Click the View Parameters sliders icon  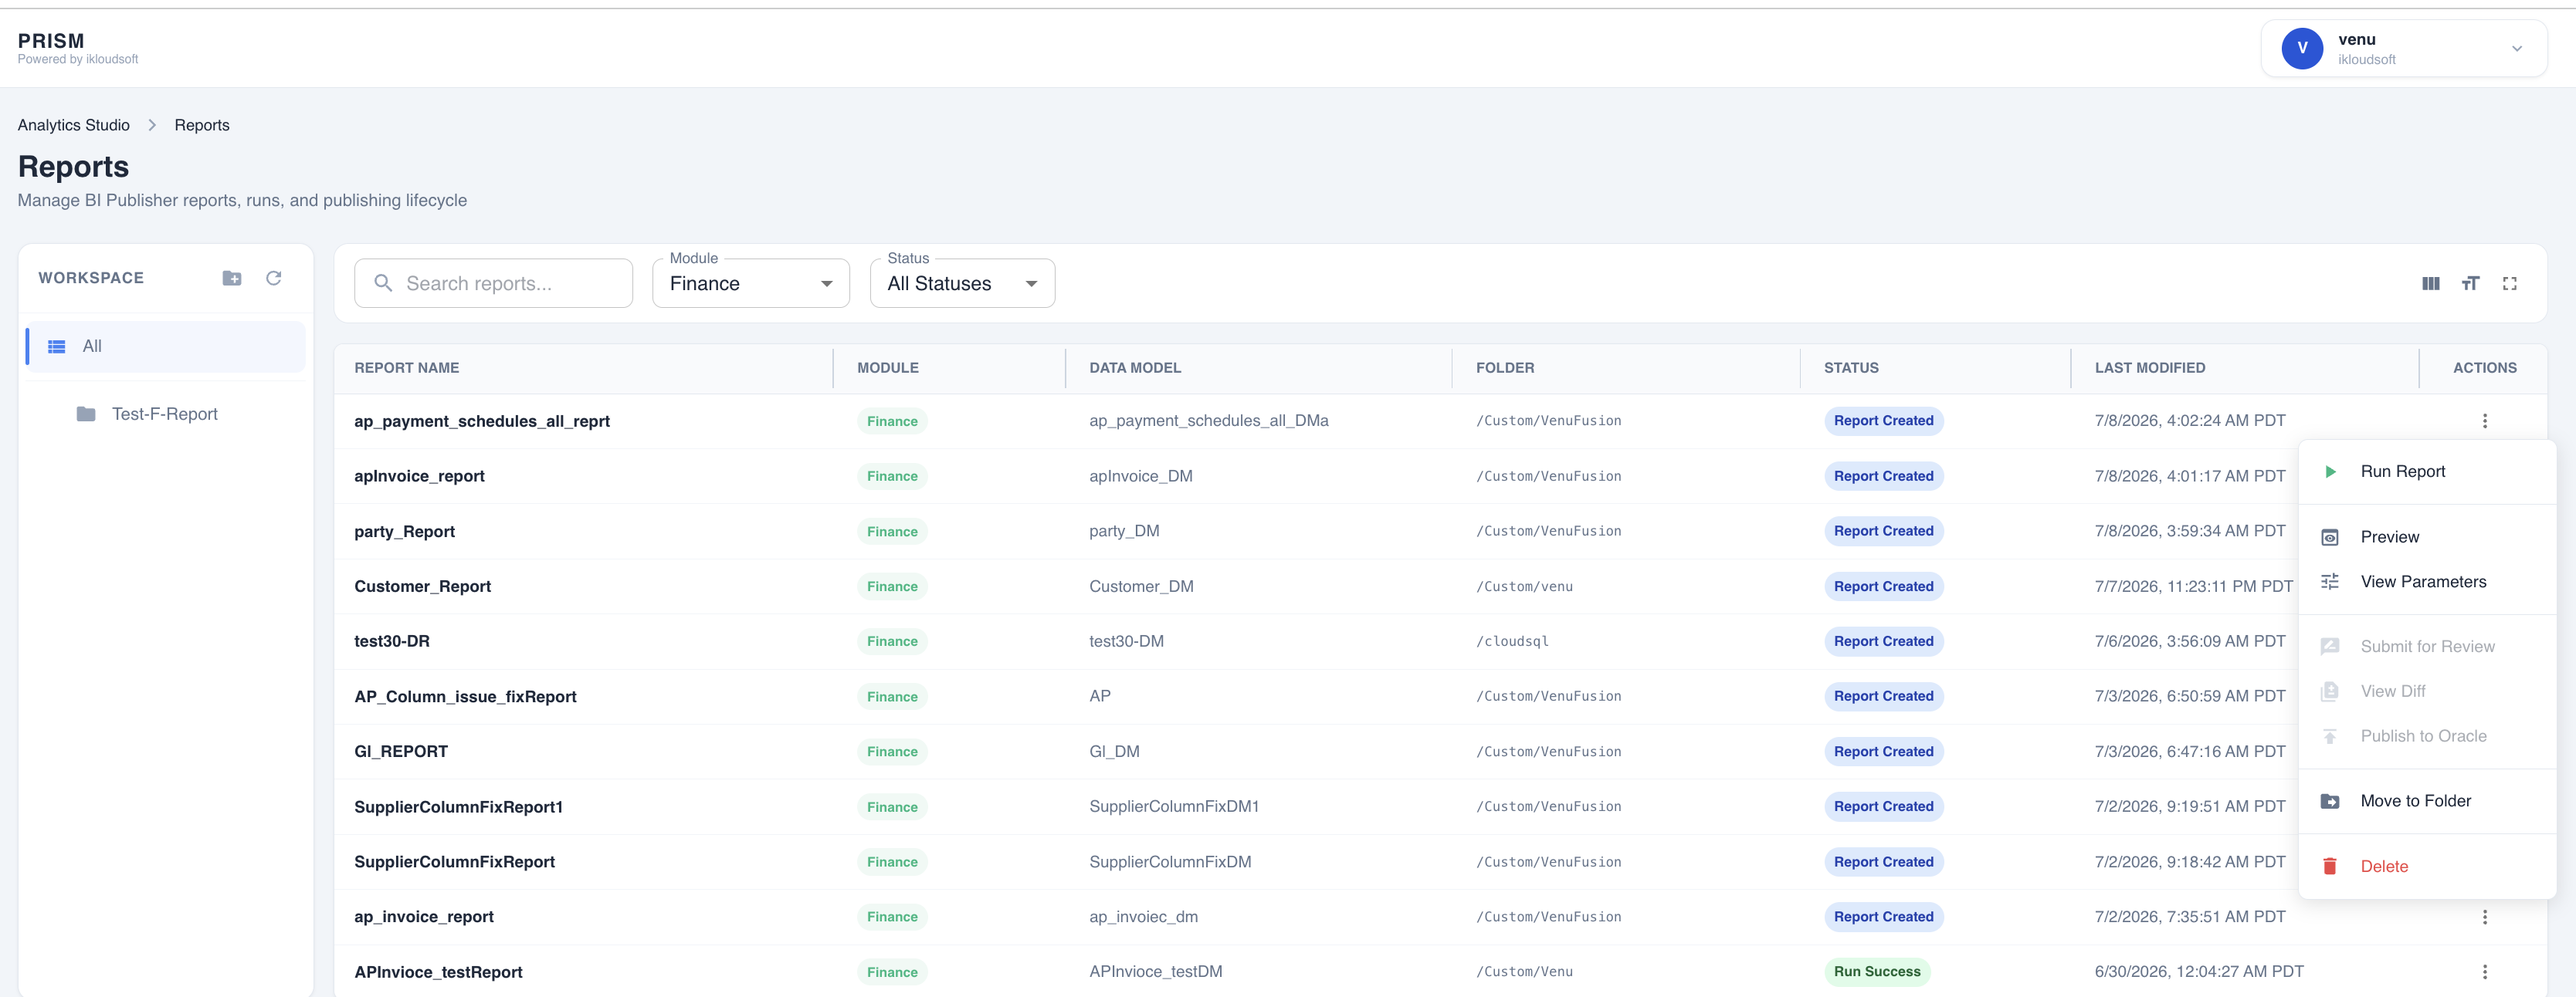tap(2330, 581)
